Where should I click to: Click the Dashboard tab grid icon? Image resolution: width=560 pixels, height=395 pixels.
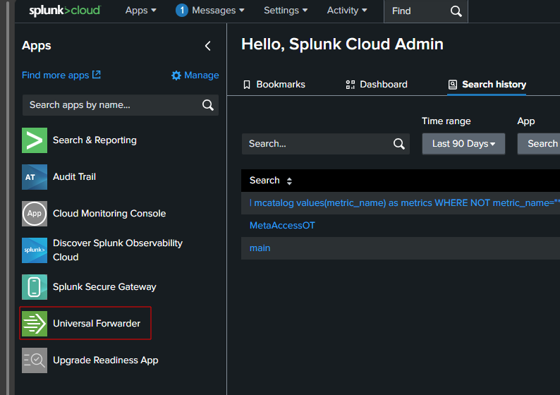pyautogui.click(x=351, y=85)
